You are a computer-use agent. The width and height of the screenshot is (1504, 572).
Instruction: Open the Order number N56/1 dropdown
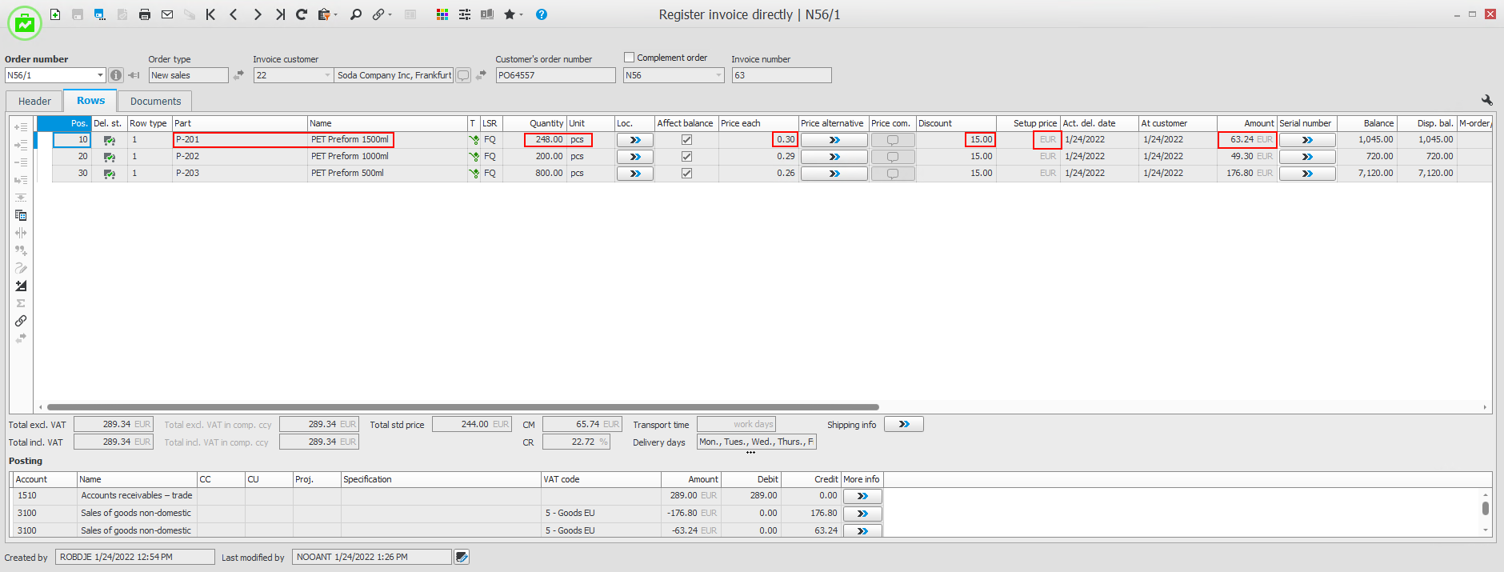(100, 75)
